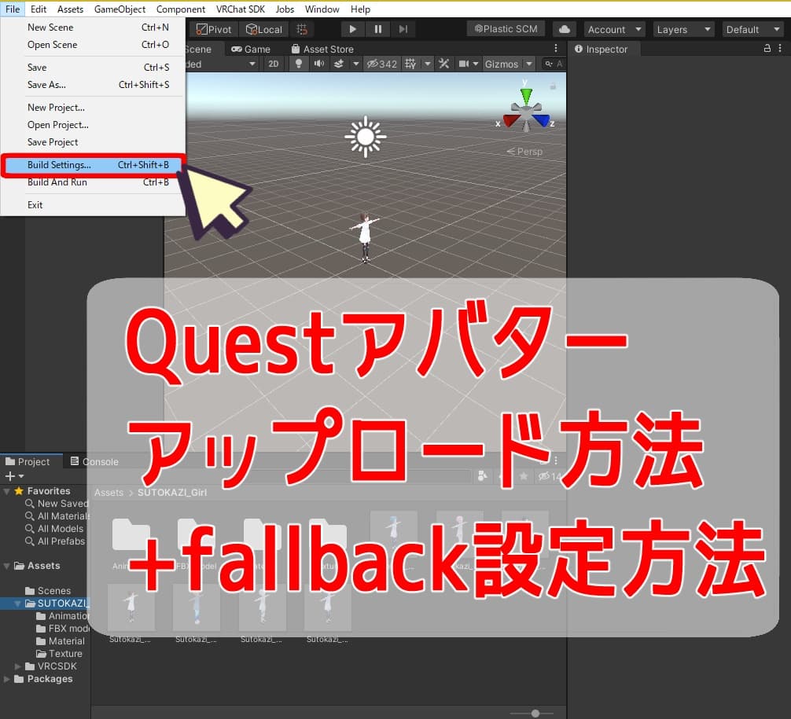
Task: Open scene effects dropdown arrow
Action: (x=355, y=64)
